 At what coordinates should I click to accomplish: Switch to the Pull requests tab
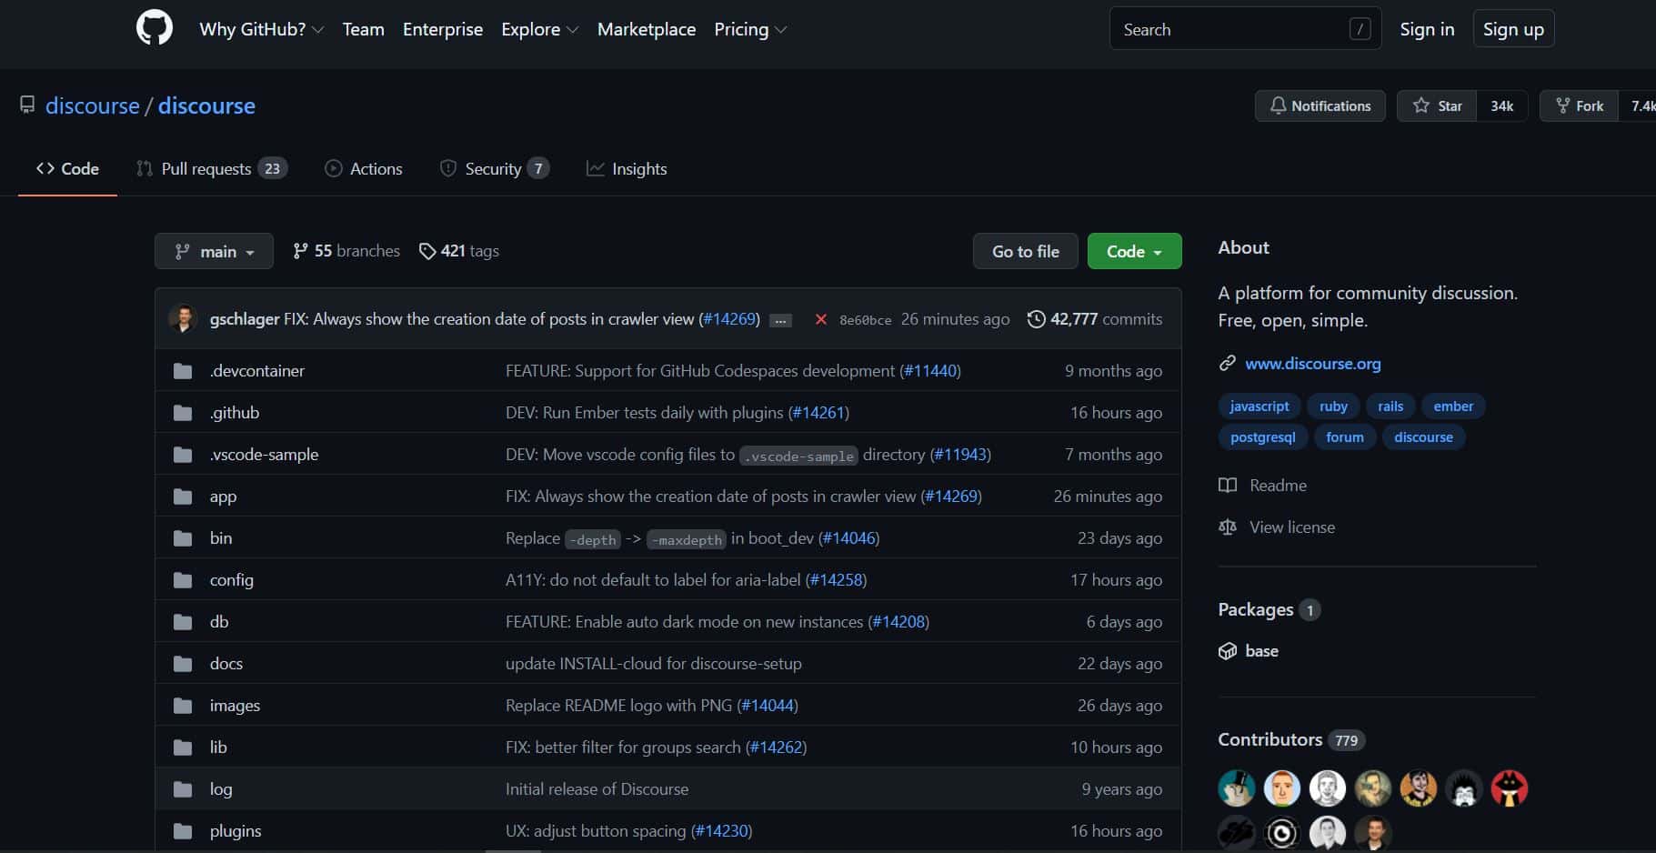point(205,168)
